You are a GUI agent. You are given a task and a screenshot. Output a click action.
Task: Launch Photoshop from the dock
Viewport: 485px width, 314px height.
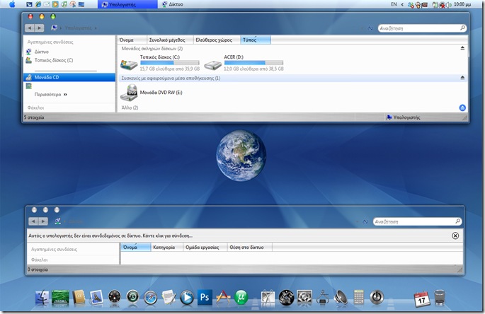tap(205, 297)
